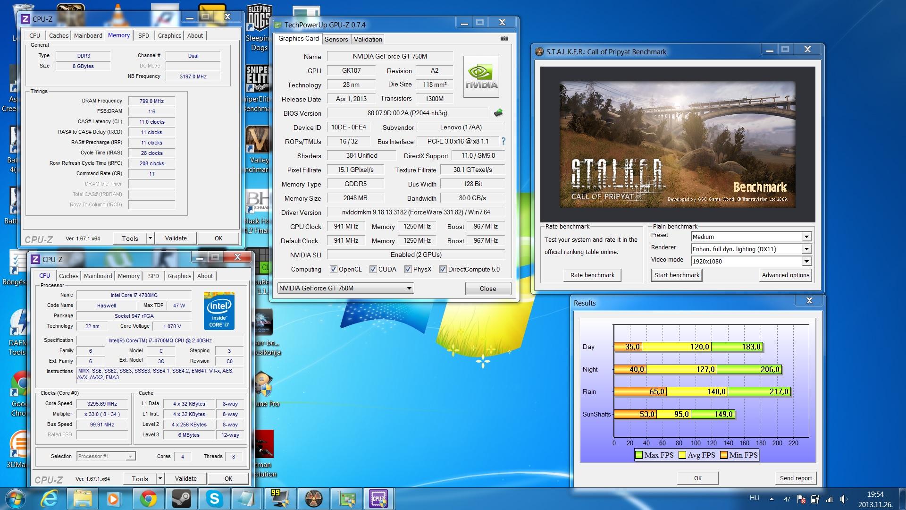906x510 pixels.
Task: Launch Internet Explorer from the taskbar
Action: click(50, 499)
